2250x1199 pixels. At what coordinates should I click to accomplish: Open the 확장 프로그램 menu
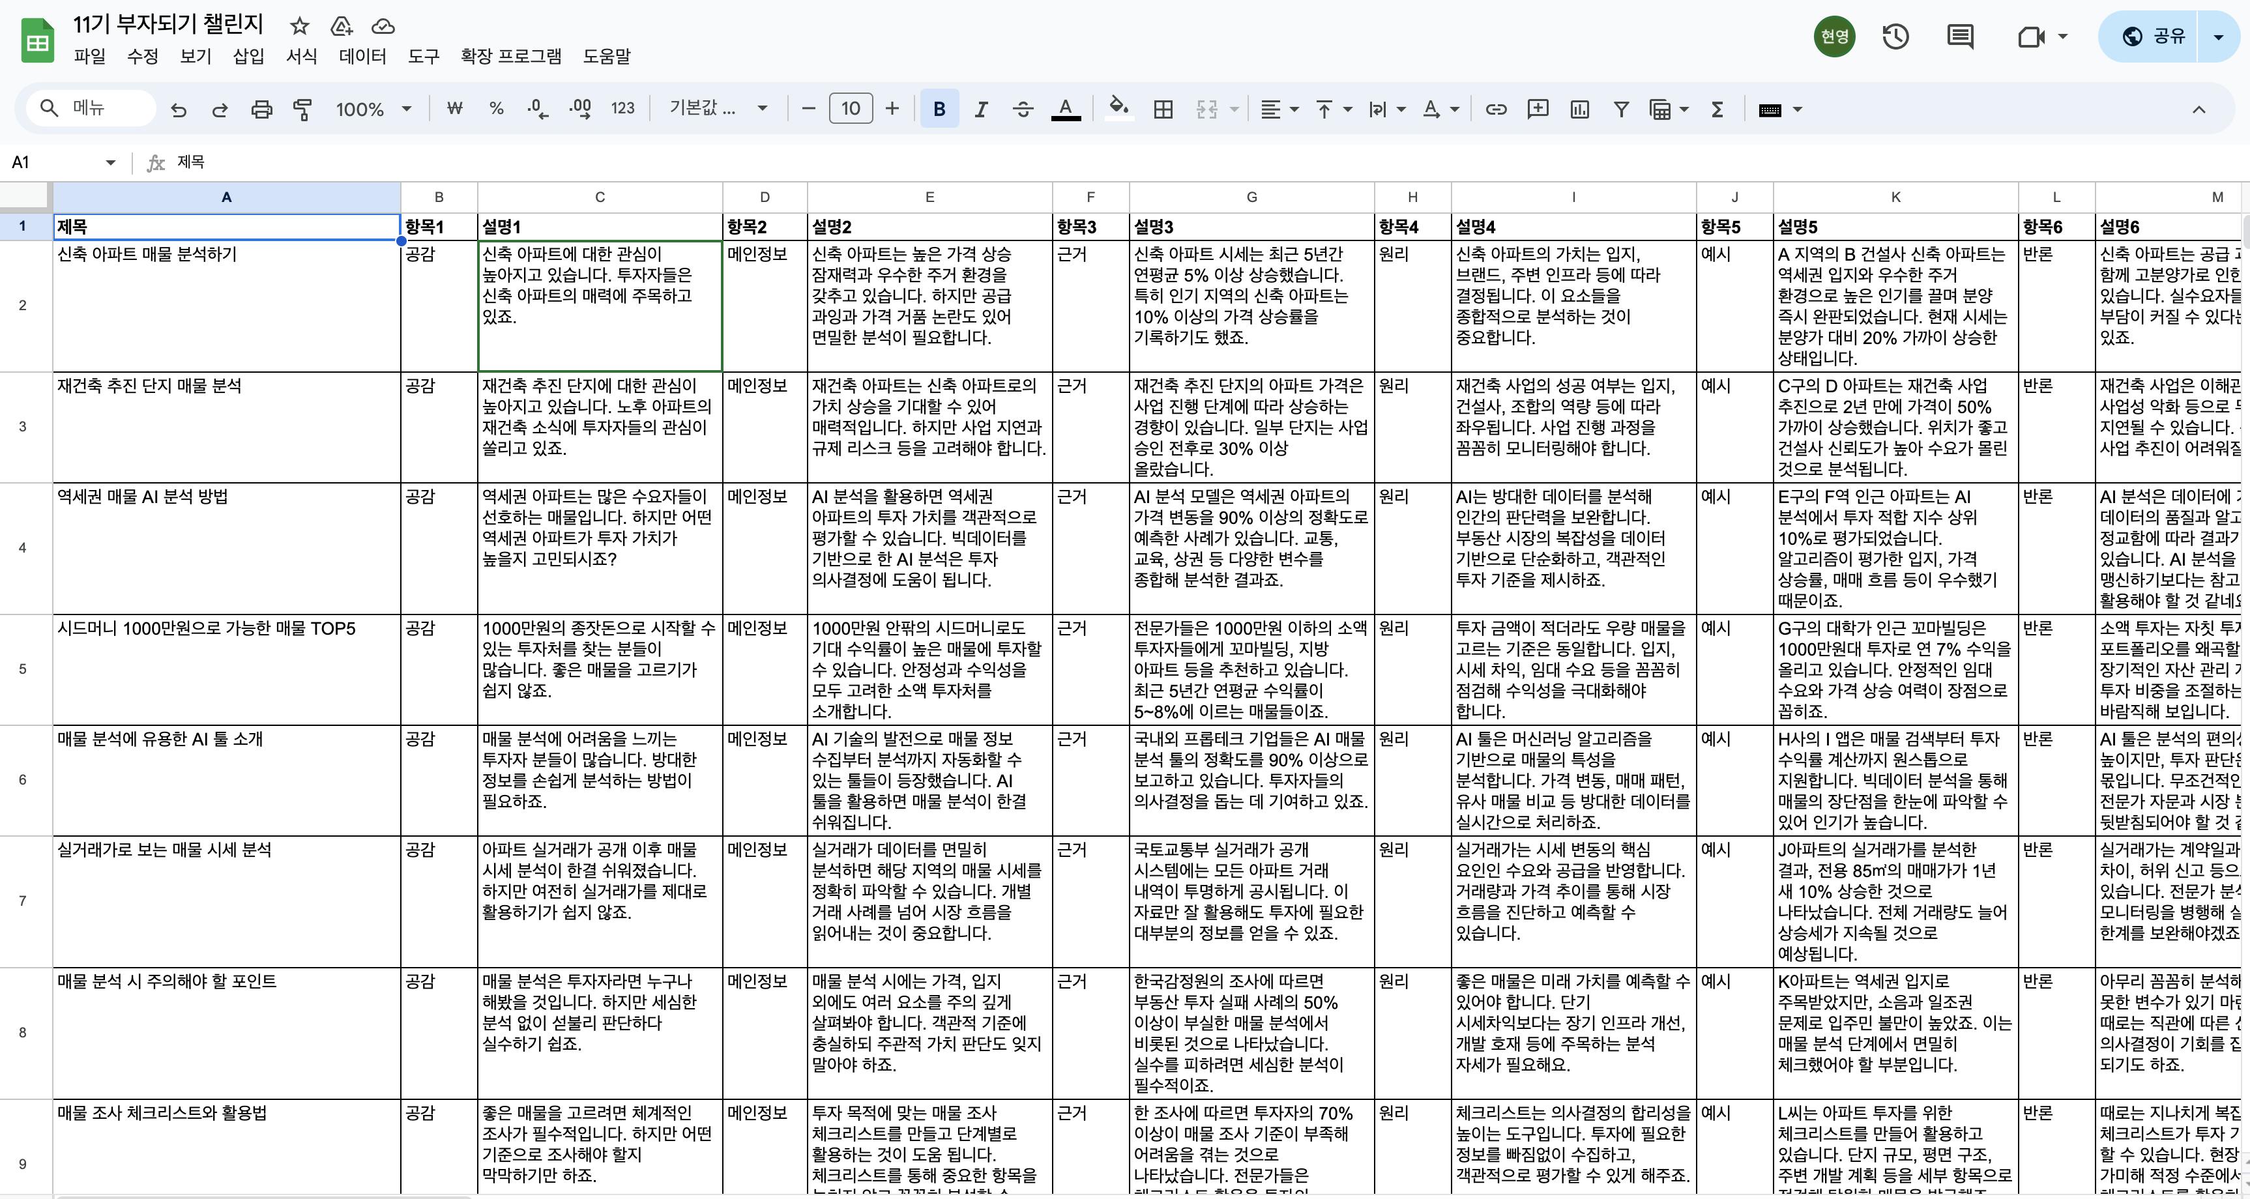pos(511,56)
